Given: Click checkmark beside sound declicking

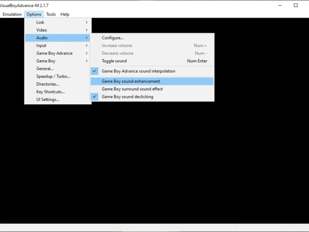Looking at the screenshot, I should click(95, 96).
